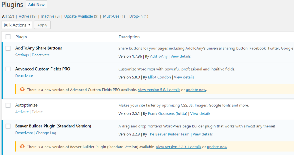Click the Autoptimize description text

coord(183,106)
